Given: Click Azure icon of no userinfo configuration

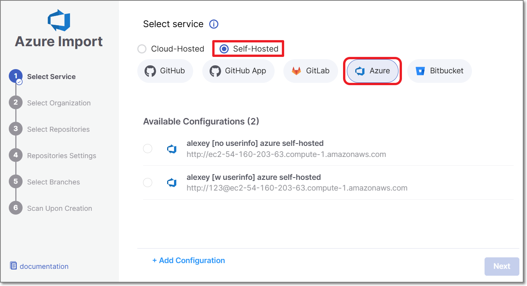Looking at the screenshot, I should (x=172, y=149).
